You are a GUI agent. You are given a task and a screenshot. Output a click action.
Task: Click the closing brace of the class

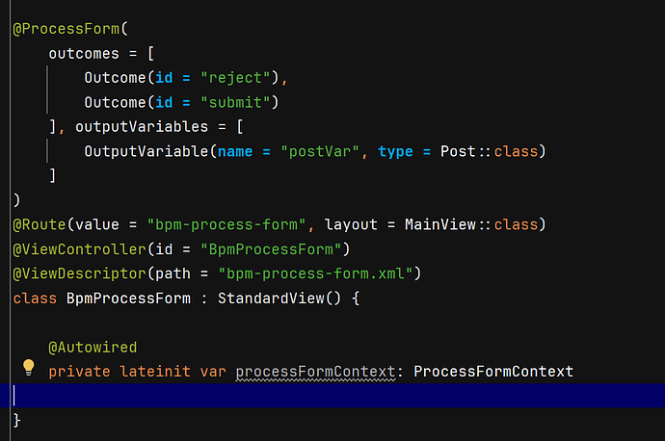click(x=17, y=420)
